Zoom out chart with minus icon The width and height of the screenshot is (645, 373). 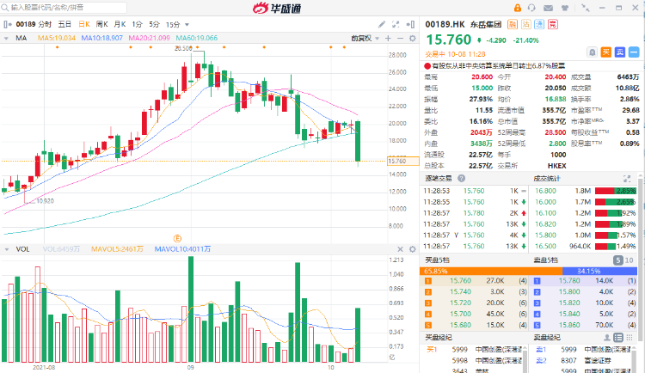(x=400, y=39)
